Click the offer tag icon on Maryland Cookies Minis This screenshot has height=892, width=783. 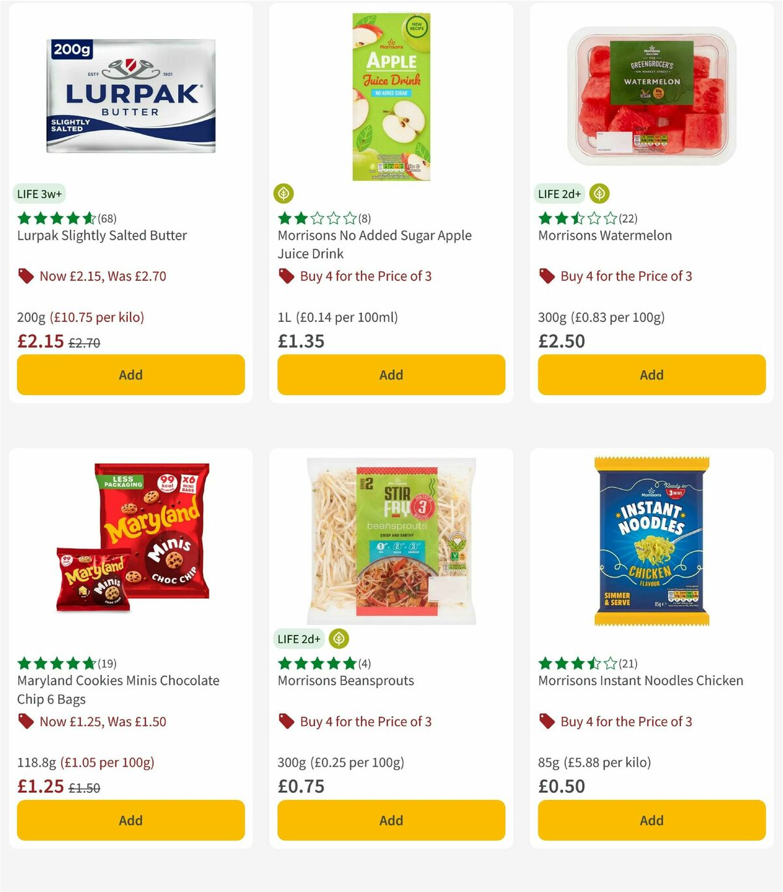pyautogui.click(x=26, y=721)
